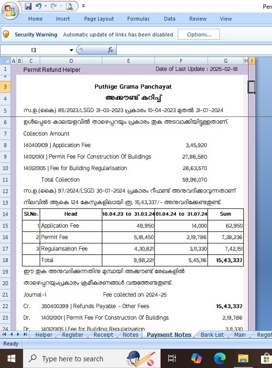This screenshot has height=368, width=272.
Task: Click the Journal-1 label cell
Action: [35, 295]
